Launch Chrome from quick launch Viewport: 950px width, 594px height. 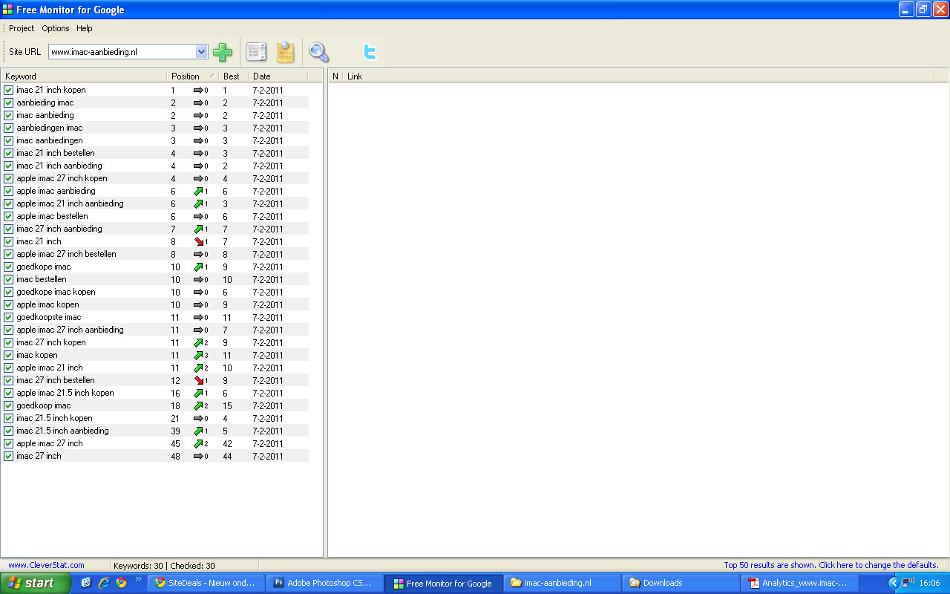pyautogui.click(x=121, y=583)
